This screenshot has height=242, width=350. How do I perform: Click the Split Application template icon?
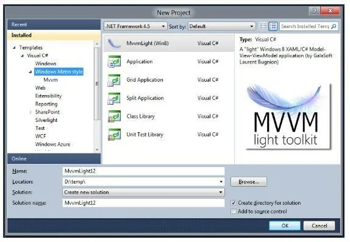coord(114,98)
